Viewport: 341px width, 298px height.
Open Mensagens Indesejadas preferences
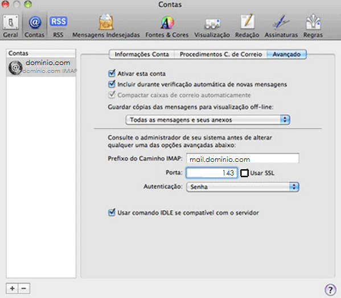[106, 26]
